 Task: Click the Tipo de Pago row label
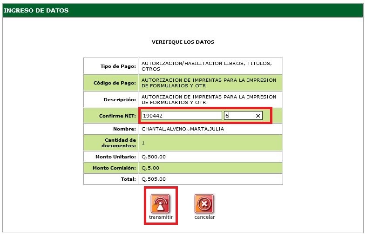pos(118,66)
